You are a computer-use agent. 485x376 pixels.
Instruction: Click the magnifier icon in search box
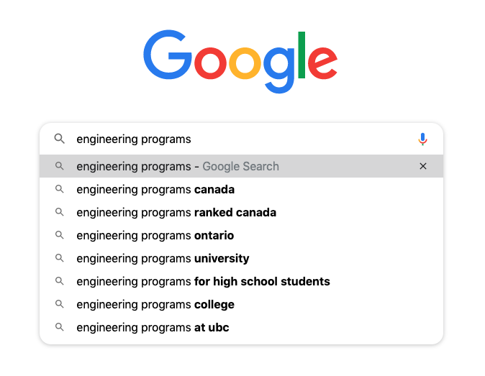pyautogui.click(x=60, y=139)
